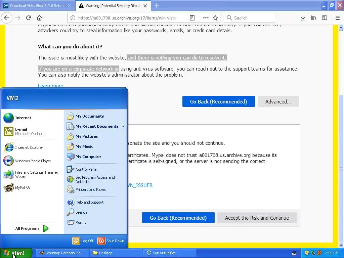The width and height of the screenshot is (344, 258).
Task: Open My Pictures folder
Action: coord(95,136)
